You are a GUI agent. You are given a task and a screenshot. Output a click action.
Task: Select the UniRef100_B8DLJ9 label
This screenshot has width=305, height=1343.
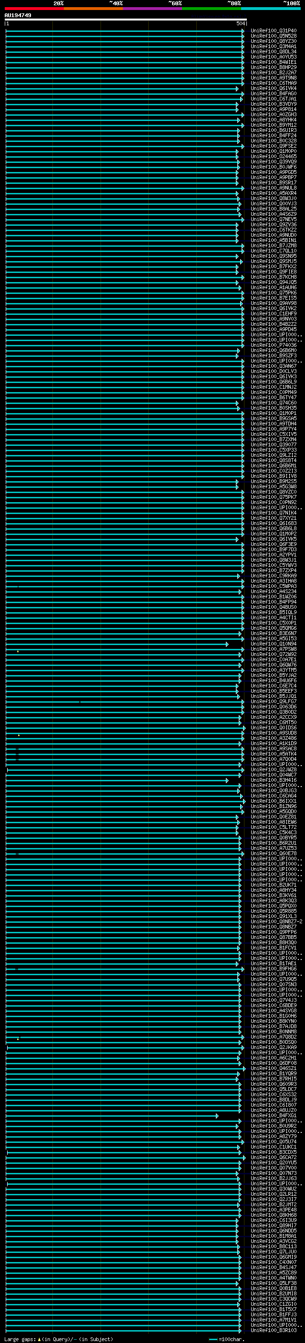[x=273, y=1100]
